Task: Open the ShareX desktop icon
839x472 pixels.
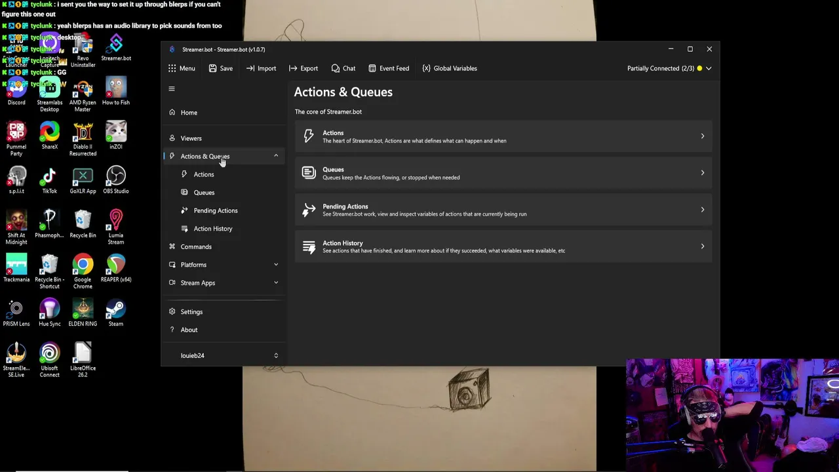Action: click(50, 136)
